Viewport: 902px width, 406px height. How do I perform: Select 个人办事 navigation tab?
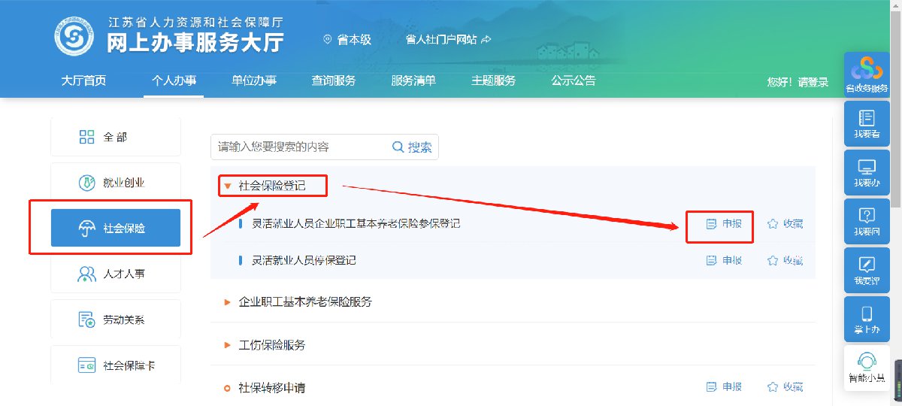pyautogui.click(x=174, y=81)
